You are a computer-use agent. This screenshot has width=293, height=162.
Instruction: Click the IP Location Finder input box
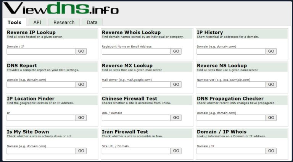coord(41,118)
